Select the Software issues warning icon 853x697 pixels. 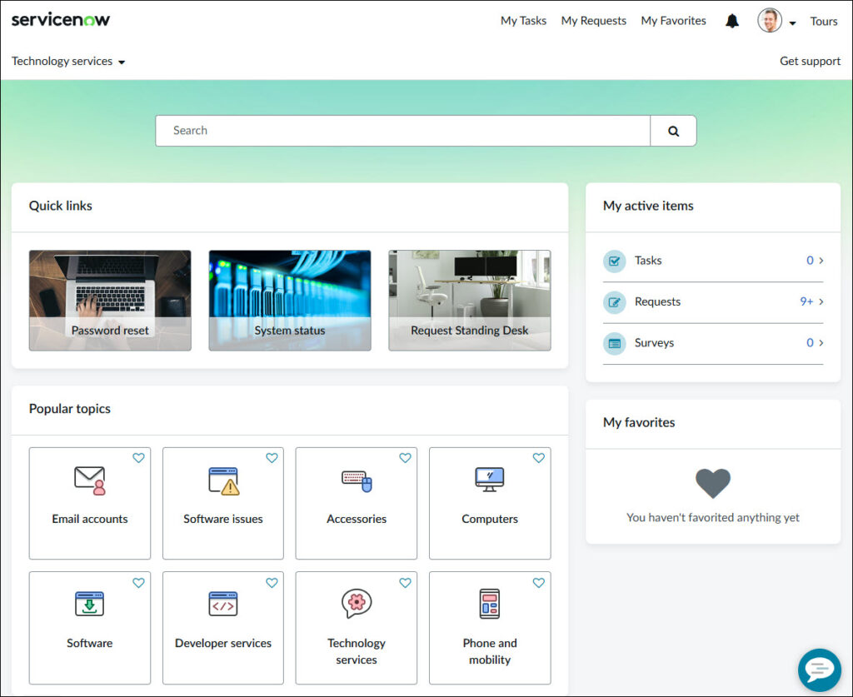(x=223, y=480)
